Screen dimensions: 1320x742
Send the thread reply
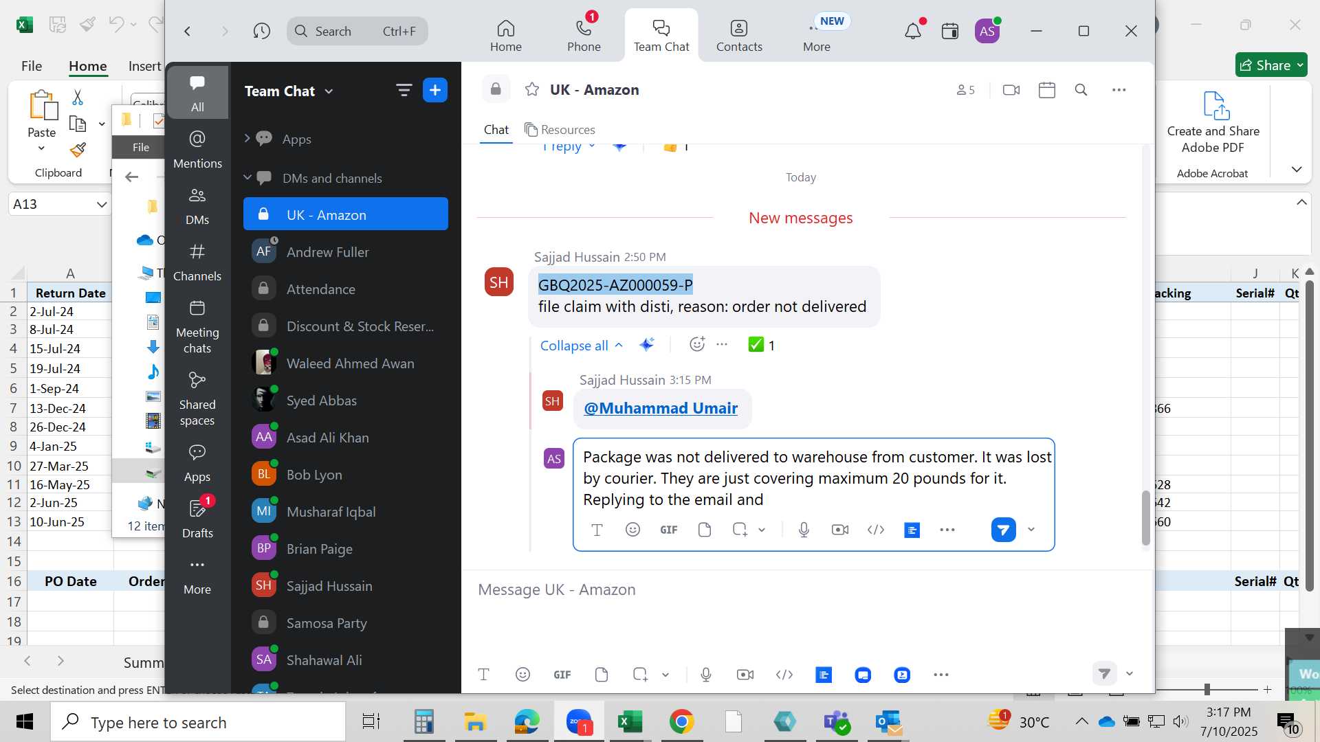click(x=1004, y=530)
